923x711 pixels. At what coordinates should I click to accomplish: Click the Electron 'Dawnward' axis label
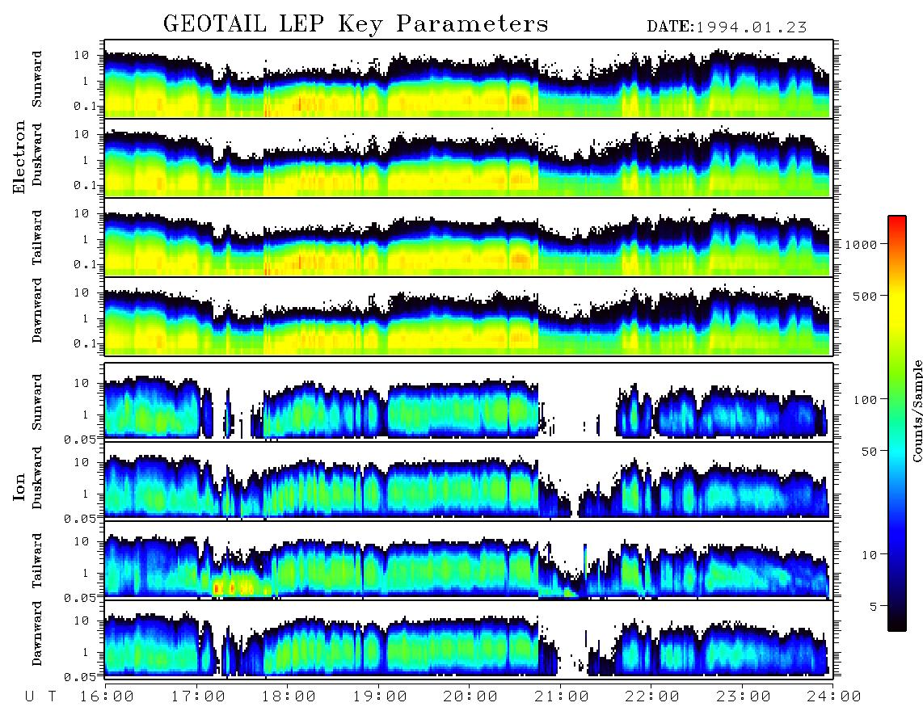click(37, 310)
